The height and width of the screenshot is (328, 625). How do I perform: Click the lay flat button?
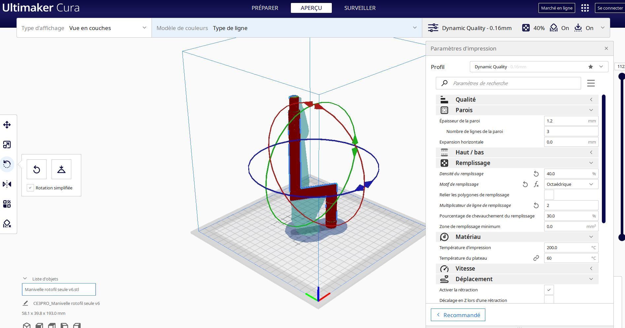coord(61,169)
